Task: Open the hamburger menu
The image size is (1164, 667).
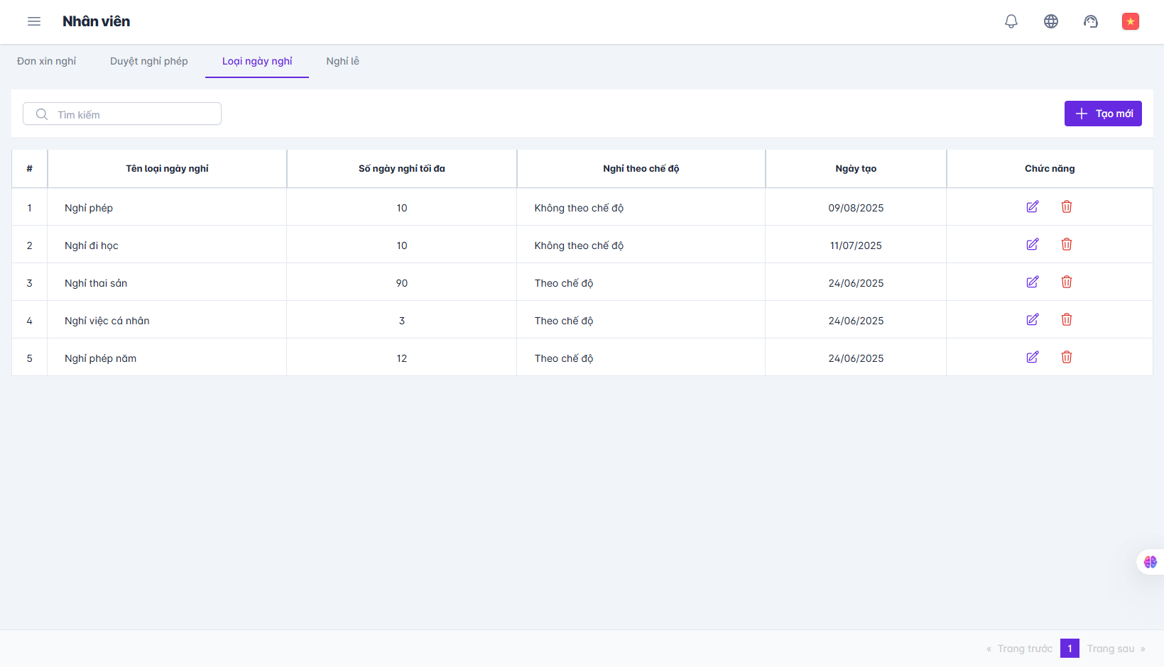Action: (34, 21)
